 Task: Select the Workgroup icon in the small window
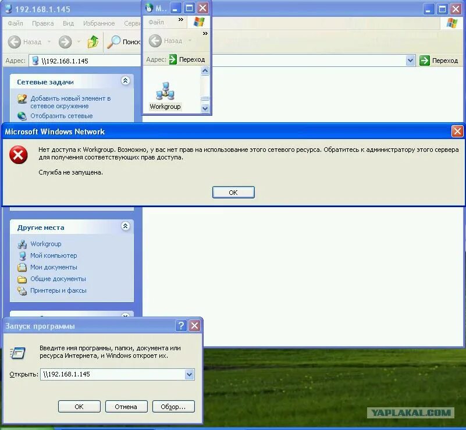click(x=165, y=95)
